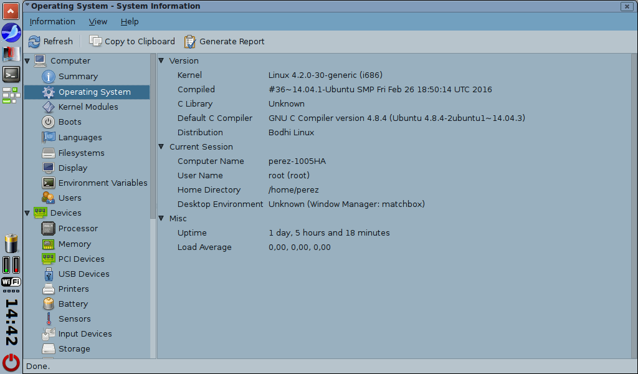Viewport: 638px width, 374px height.
Task: Collapse the Version details section
Action: pos(161,61)
